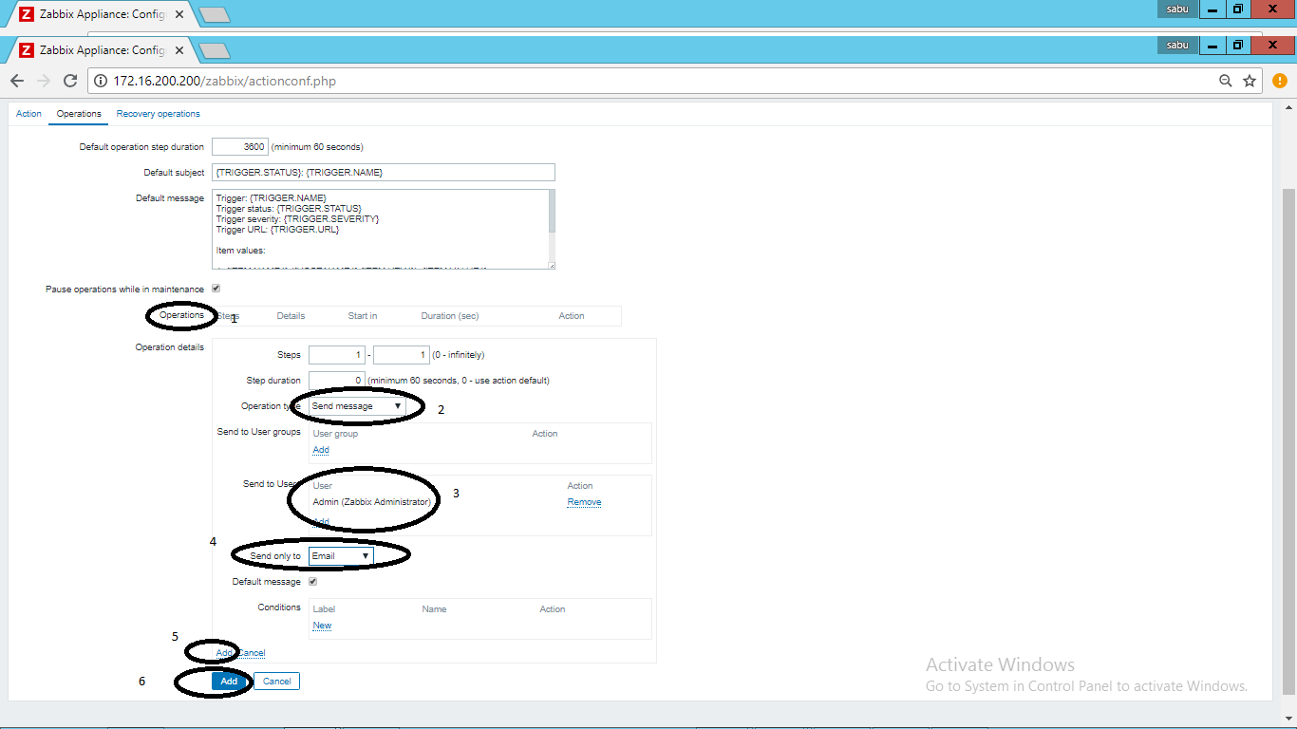This screenshot has height=729, width=1297.
Task: Edit Default operation step duration field
Action: [x=240, y=147]
